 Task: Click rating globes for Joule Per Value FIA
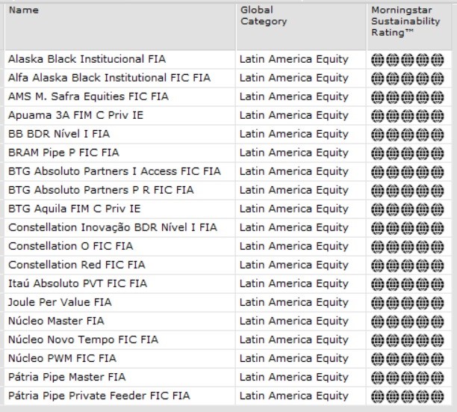coord(404,302)
